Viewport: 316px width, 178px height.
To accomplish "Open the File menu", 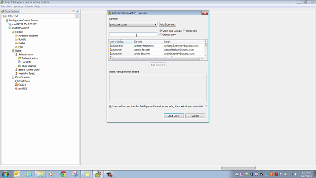I will tap(3, 6).
